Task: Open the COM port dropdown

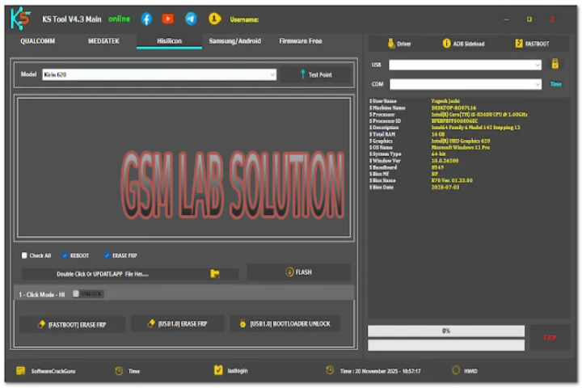Action: point(465,84)
